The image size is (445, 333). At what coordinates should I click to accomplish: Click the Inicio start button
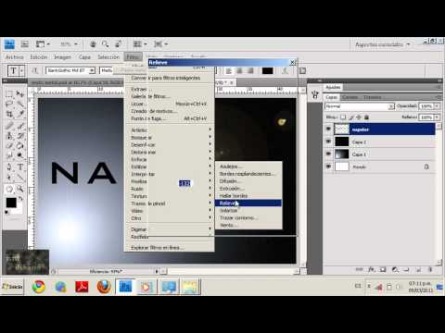pos(12,287)
